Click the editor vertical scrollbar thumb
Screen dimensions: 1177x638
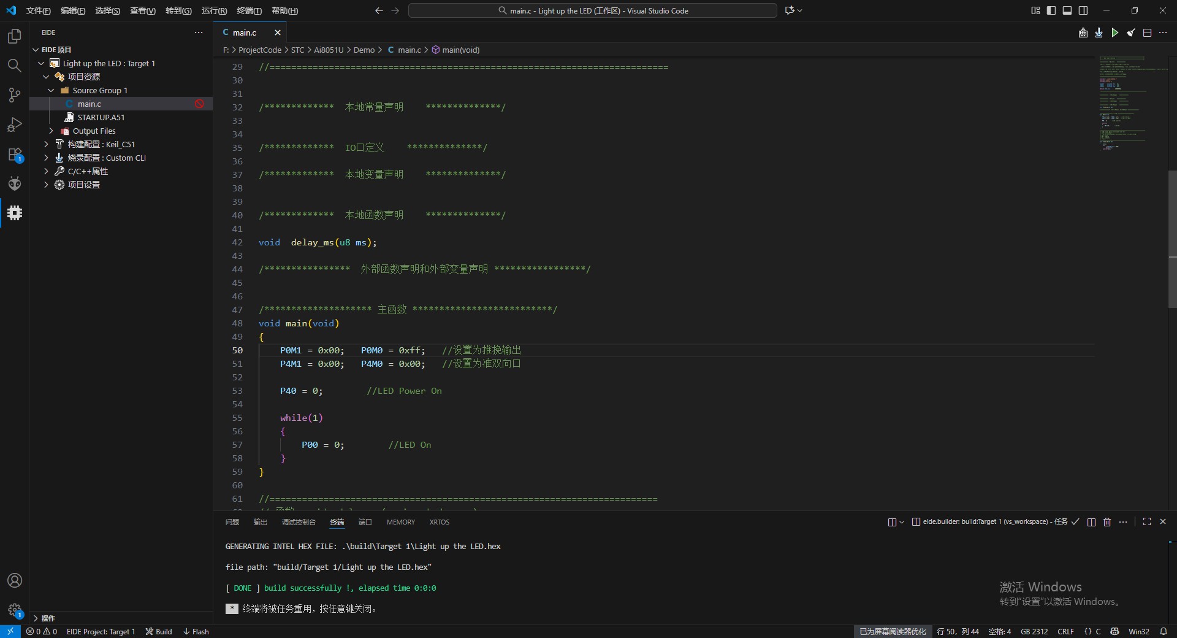(1172, 239)
